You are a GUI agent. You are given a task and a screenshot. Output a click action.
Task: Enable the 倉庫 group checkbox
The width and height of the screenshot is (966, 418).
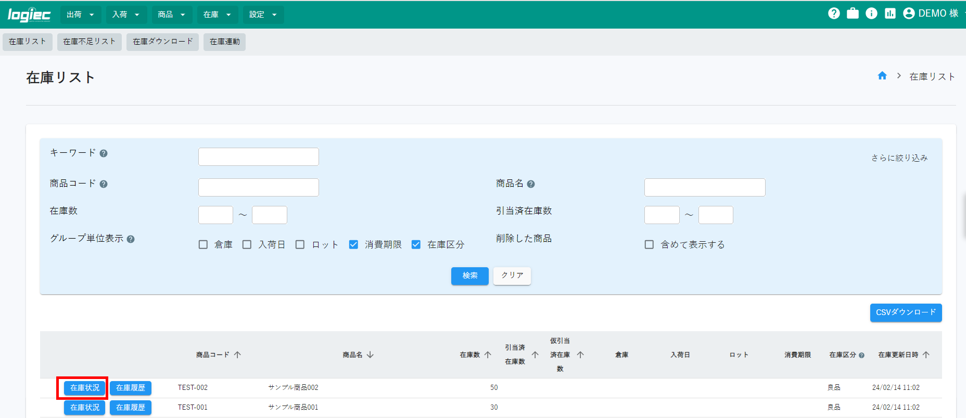point(203,244)
